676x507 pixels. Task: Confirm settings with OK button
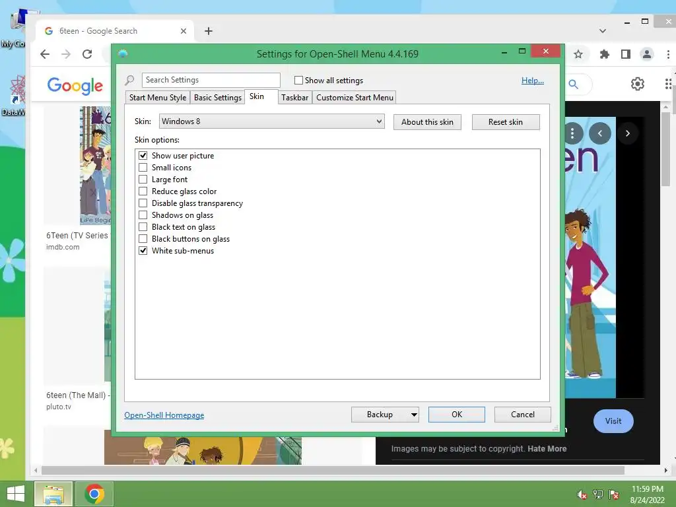457,415
